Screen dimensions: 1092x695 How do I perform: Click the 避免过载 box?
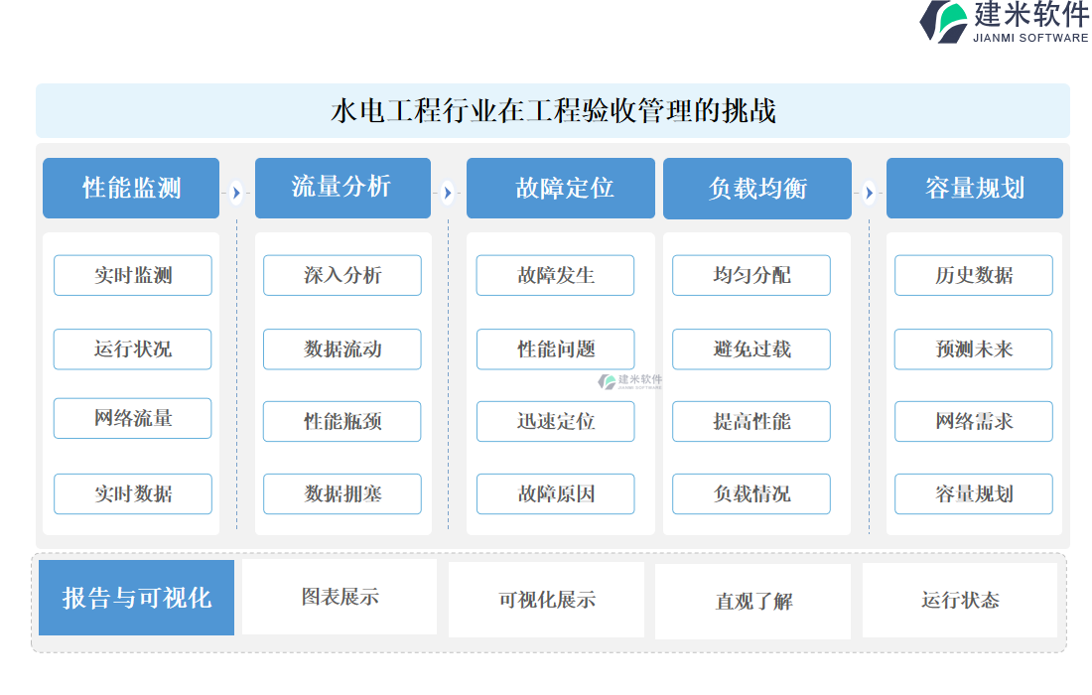pyautogui.click(x=751, y=348)
